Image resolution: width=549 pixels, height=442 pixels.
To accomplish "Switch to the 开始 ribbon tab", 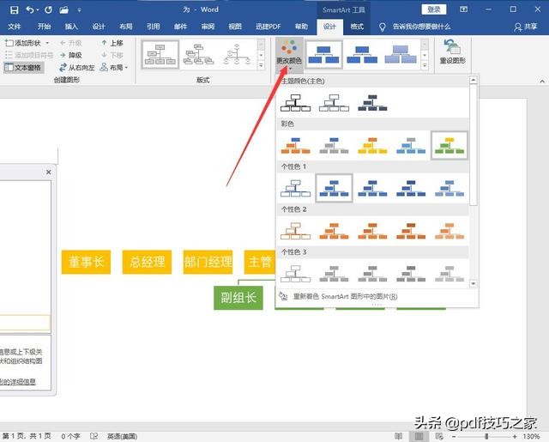I will pos(44,27).
